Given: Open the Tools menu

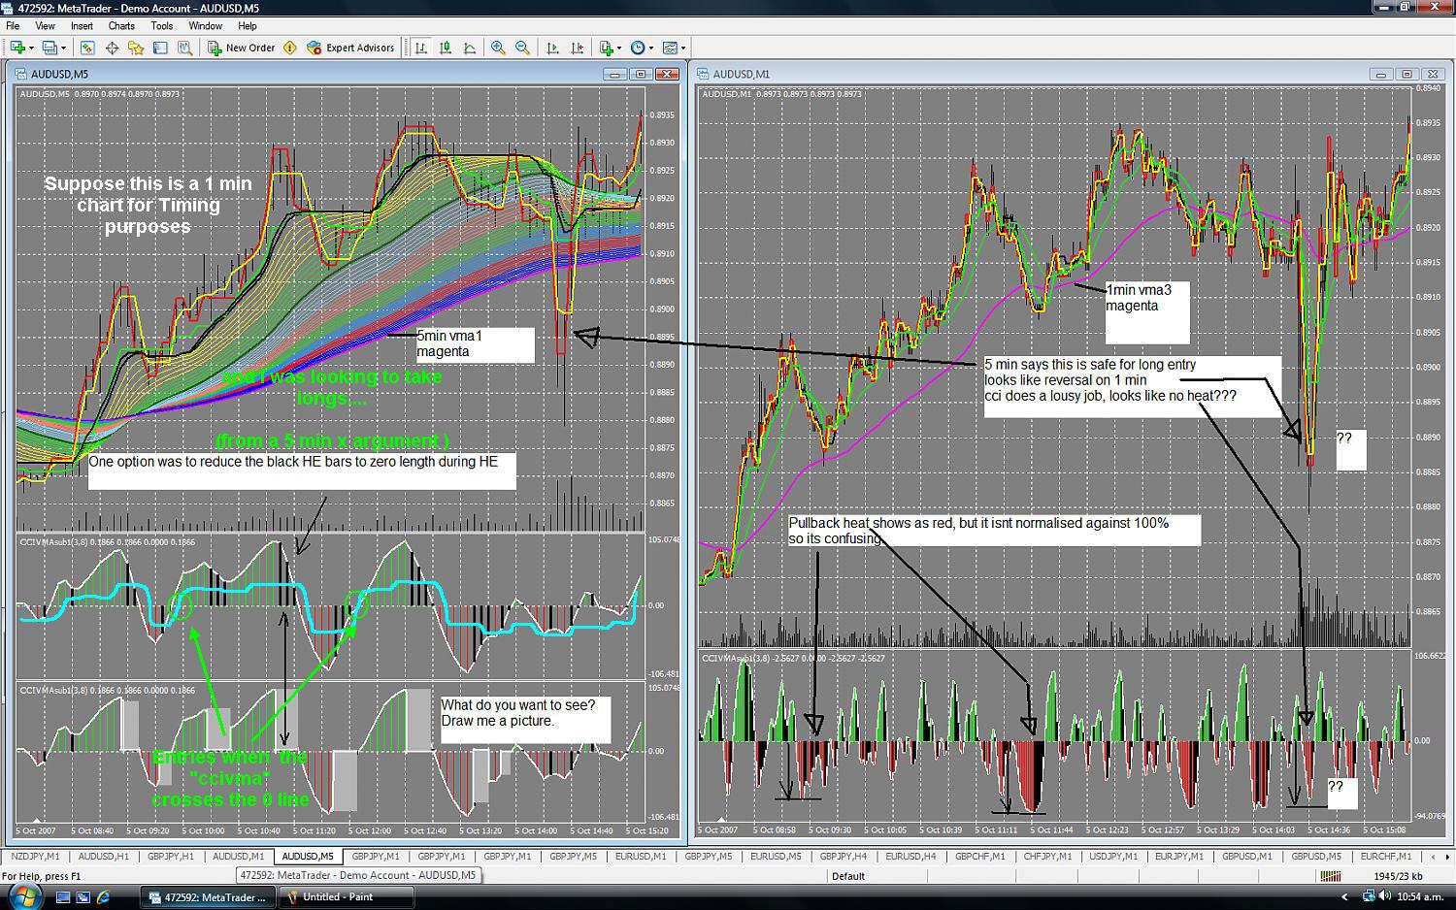Looking at the screenshot, I should pos(162,26).
